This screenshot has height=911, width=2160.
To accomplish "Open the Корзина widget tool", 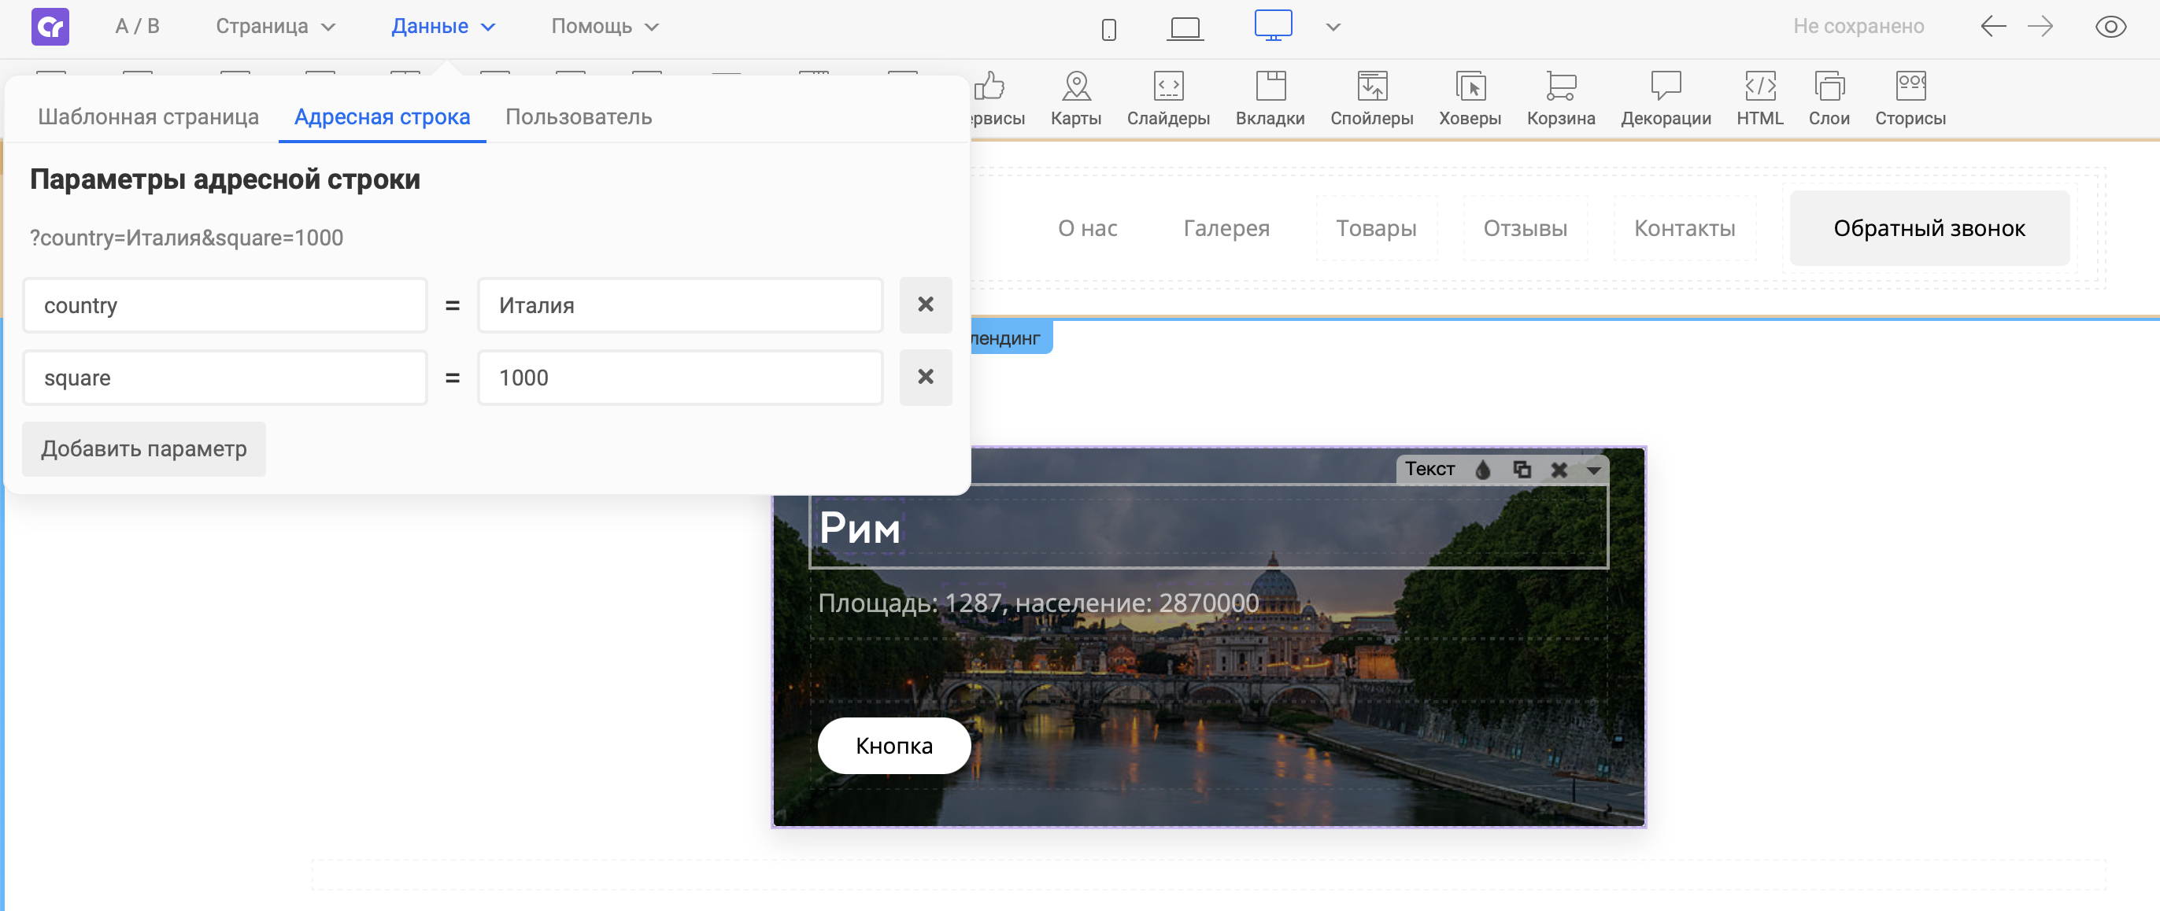I will point(1560,100).
